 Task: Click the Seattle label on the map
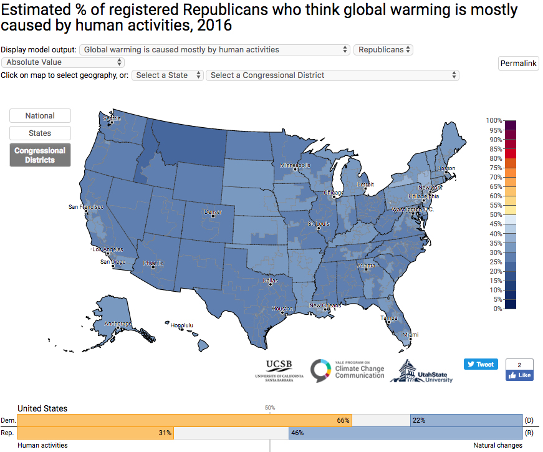[x=112, y=117]
